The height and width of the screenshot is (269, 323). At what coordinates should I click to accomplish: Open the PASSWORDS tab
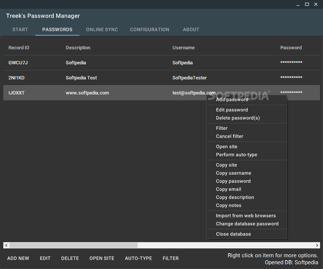57,29
